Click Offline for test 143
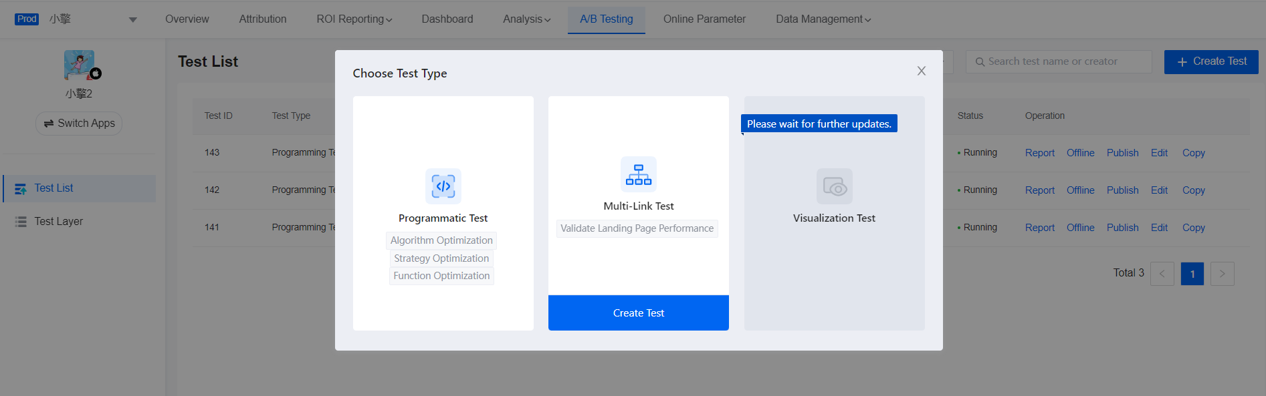 (x=1081, y=153)
